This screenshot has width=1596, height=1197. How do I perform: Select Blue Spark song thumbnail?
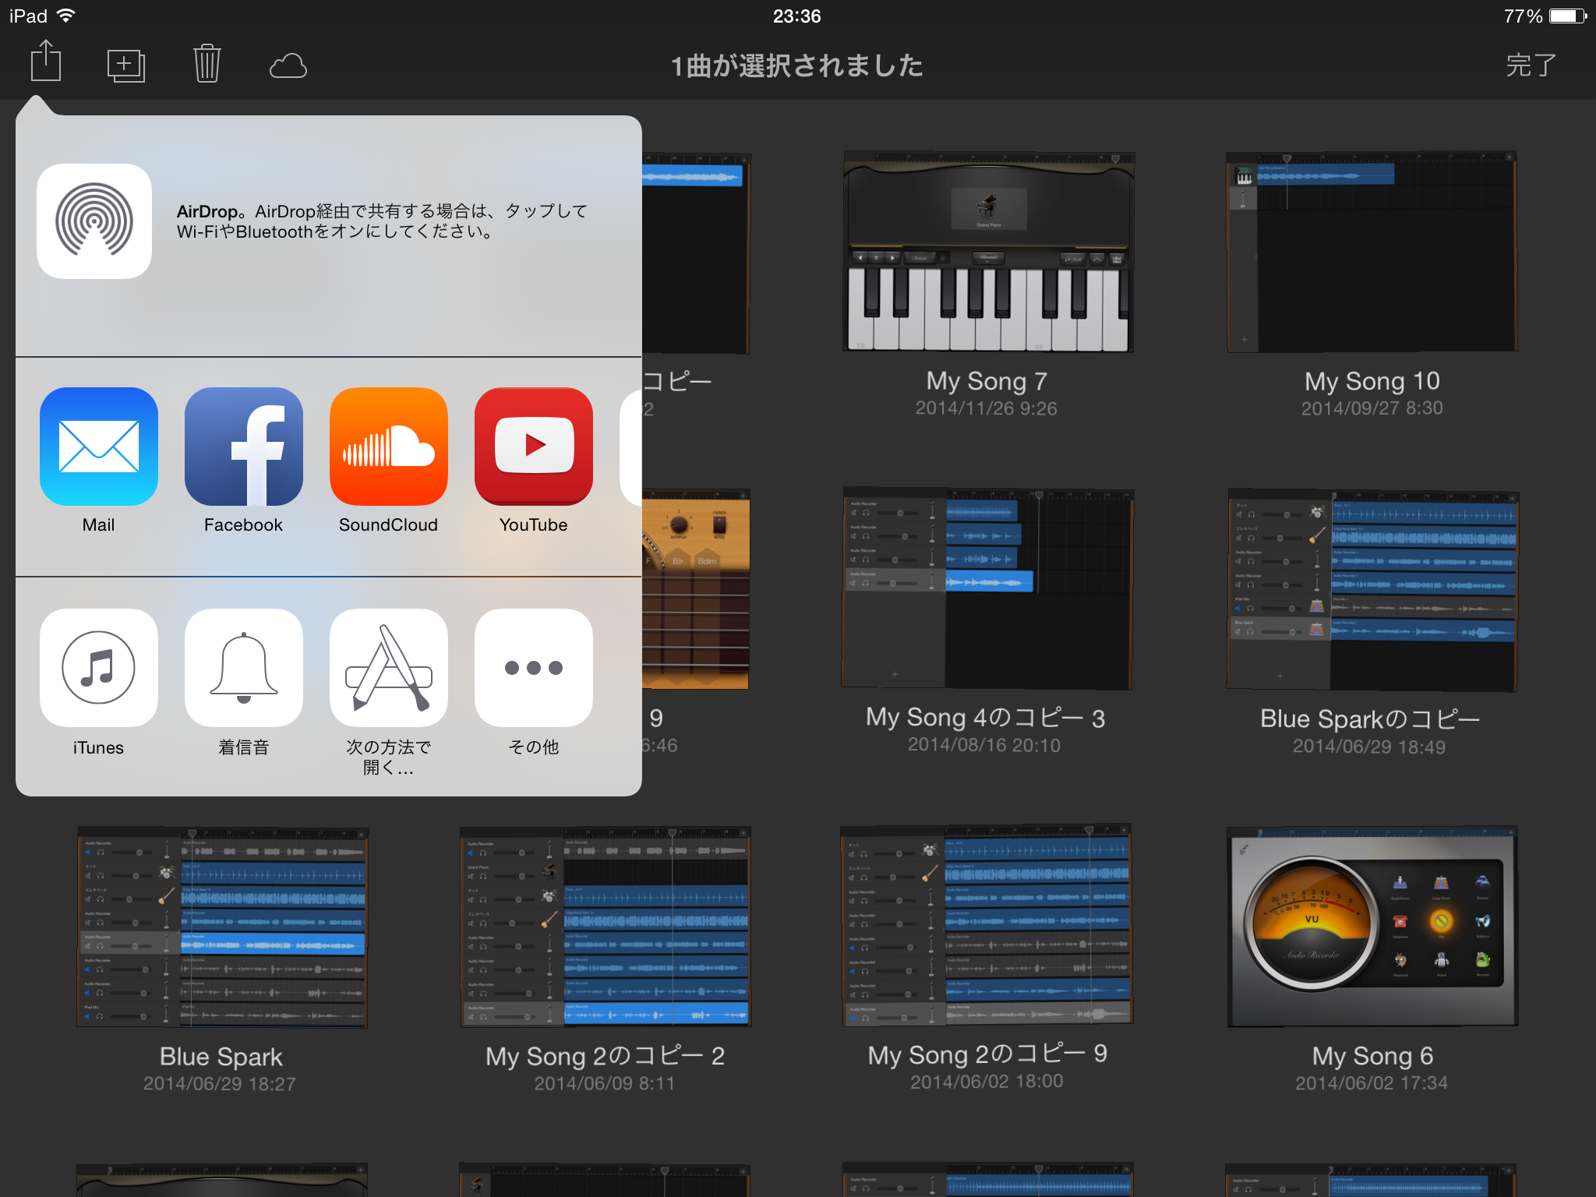[222, 927]
